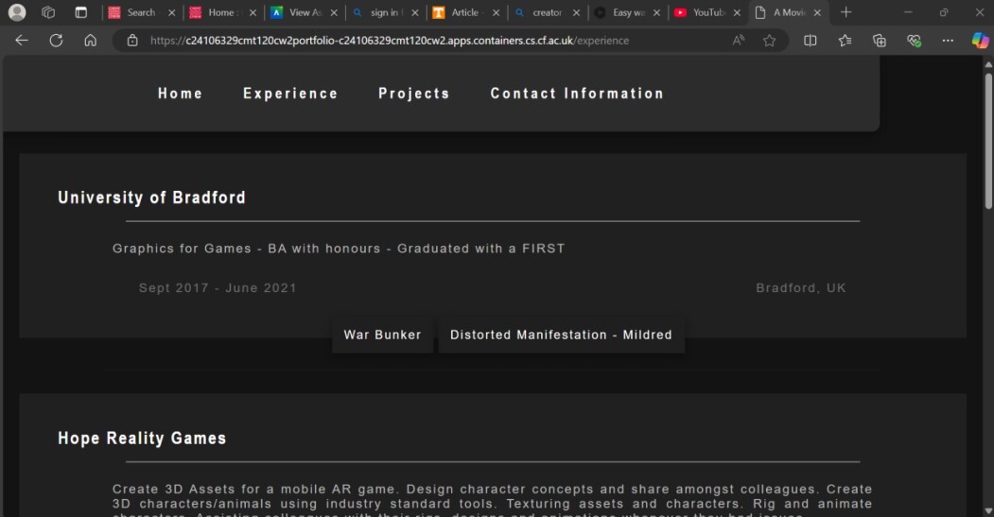Open the Projects nav link
This screenshot has width=994, height=517.
pos(414,94)
